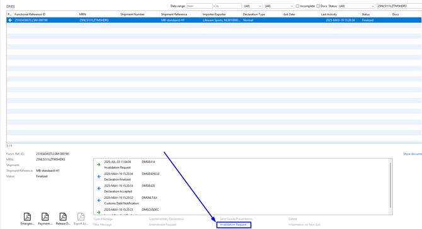The height and width of the screenshot is (229, 422).
Task: Click the message list vertical scrollbar
Action: (x=391, y=185)
